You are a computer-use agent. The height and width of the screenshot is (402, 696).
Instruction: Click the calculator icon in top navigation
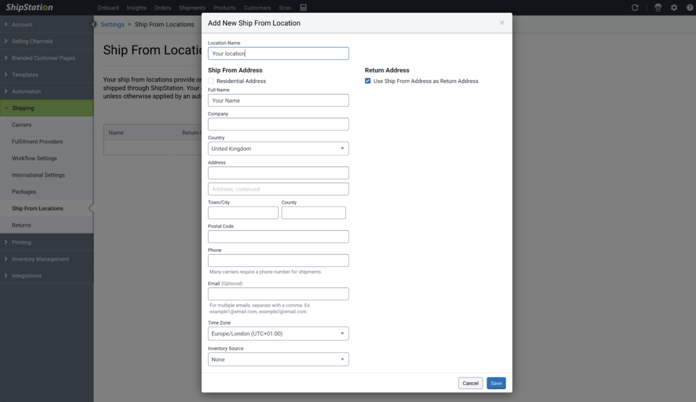302,7
